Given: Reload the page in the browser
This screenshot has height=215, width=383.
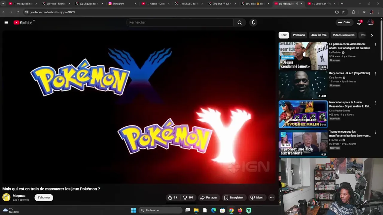Looking at the screenshot, I should pyautogui.click(x=18, y=12).
